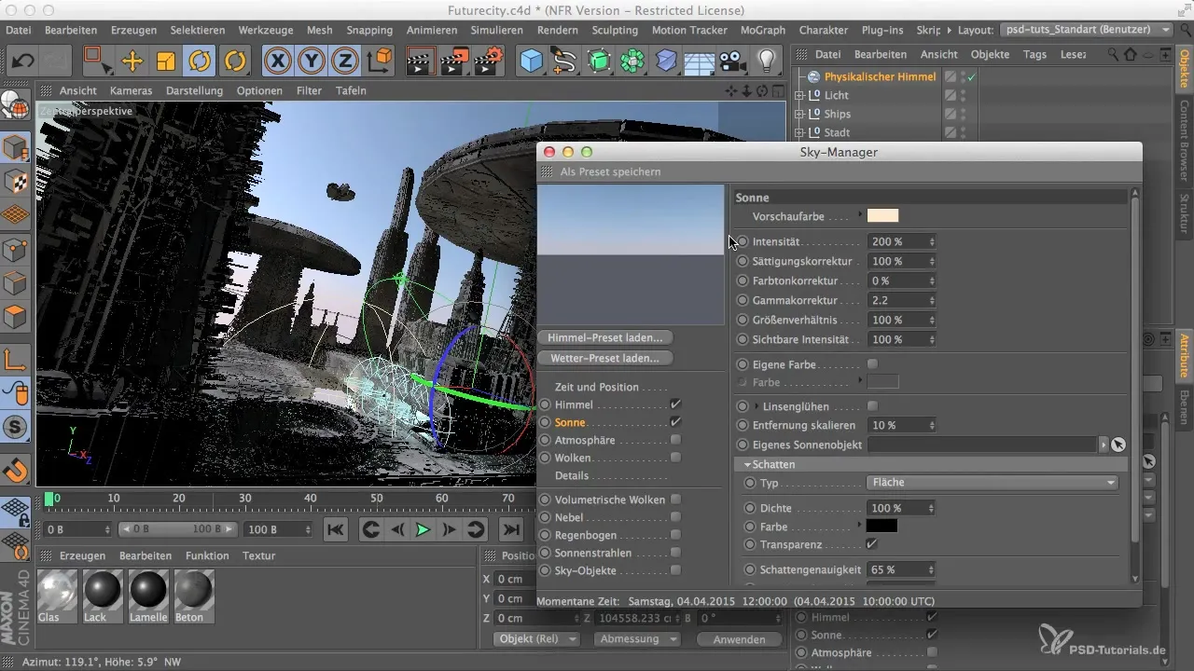
Task: Click the Gammakorrektur 2.2 field
Action: point(901,300)
